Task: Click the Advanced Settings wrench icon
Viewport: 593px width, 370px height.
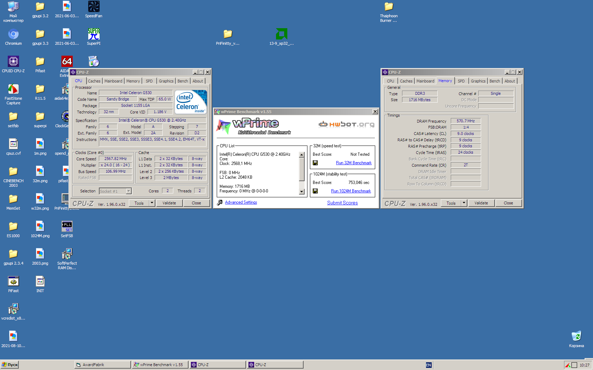Action: (x=220, y=202)
